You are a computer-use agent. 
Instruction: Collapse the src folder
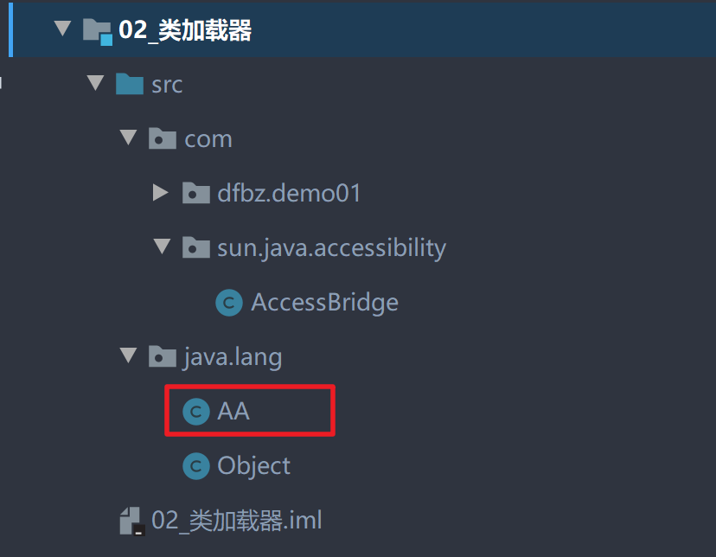pos(95,84)
